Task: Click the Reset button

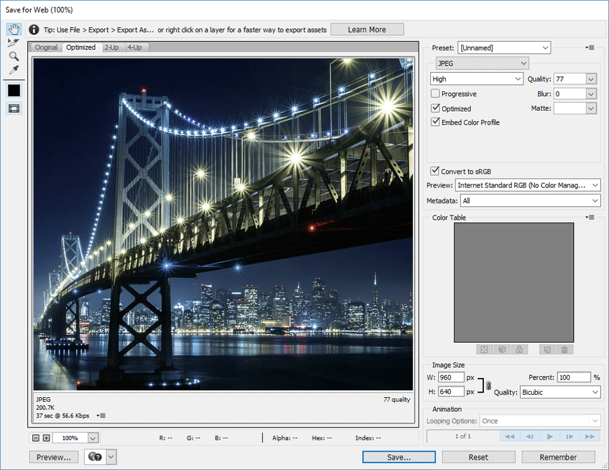Action: tap(478, 457)
